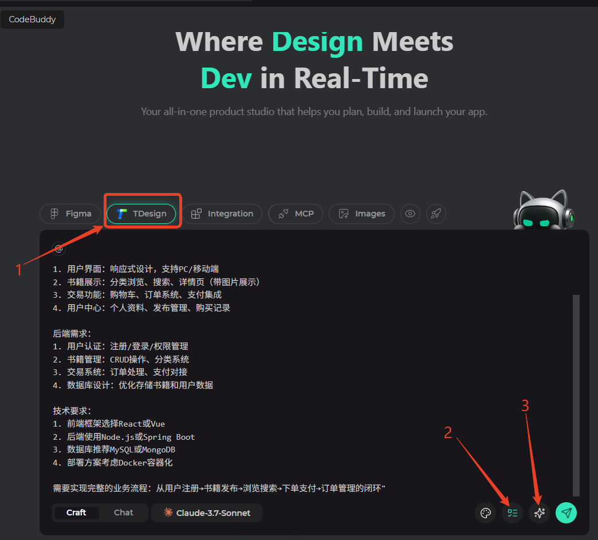Click the final line '需要实现完整的业务流程'
The image size is (598, 540).
click(219, 488)
